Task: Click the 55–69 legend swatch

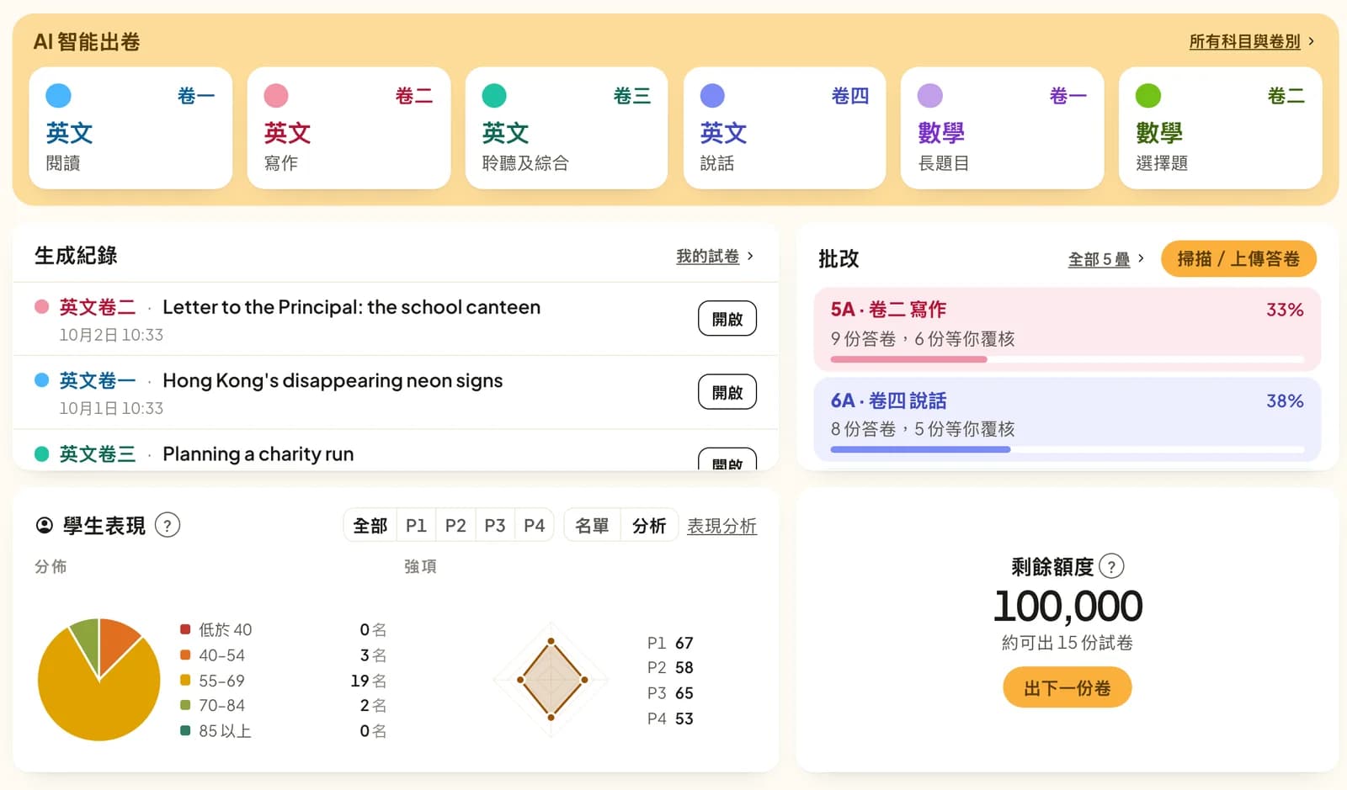Action: 185,680
